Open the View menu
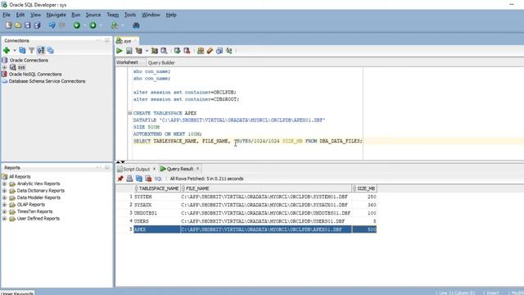Screen dimensions: 524x295 click(35, 15)
